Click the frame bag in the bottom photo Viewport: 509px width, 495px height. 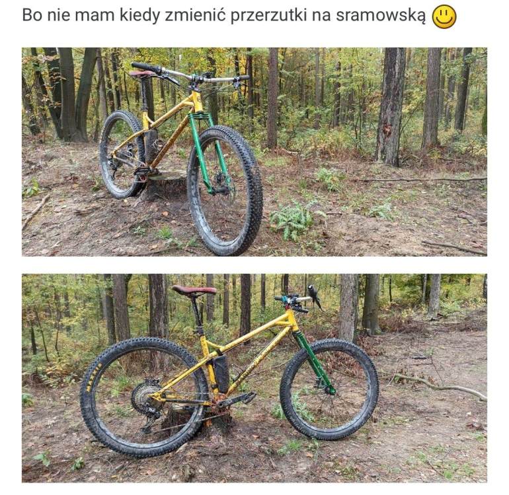(x=221, y=373)
